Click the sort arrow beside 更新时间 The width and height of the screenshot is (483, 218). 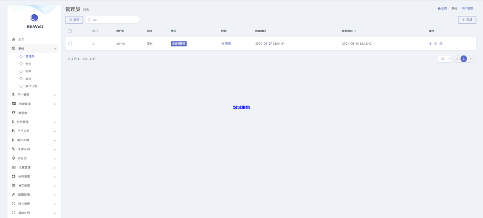click(355, 31)
